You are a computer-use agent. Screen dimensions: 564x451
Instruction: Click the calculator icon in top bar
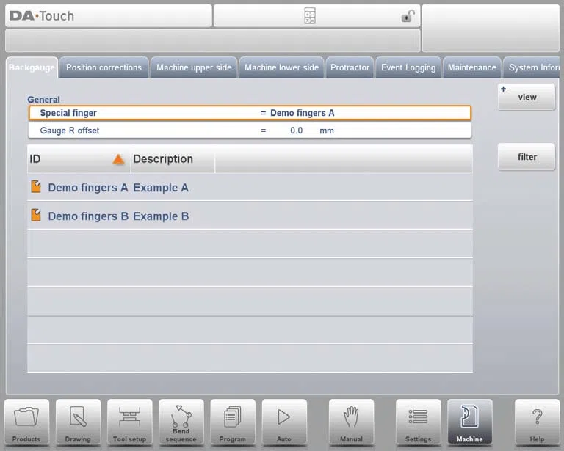click(x=310, y=16)
